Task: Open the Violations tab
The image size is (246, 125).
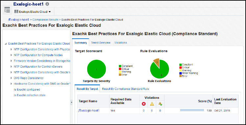Action: click(120, 43)
